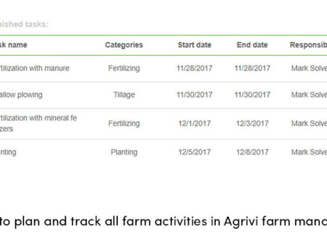Click the 12/1/2017 start date cell
The image size is (327, 236).
tap(195, 123)
